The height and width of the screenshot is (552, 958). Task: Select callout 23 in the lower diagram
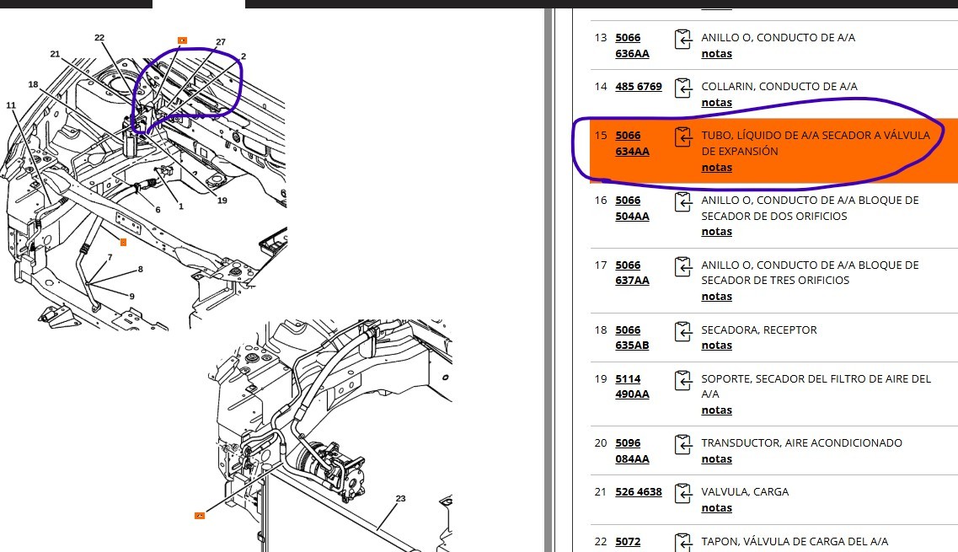(x=401, y=498)
